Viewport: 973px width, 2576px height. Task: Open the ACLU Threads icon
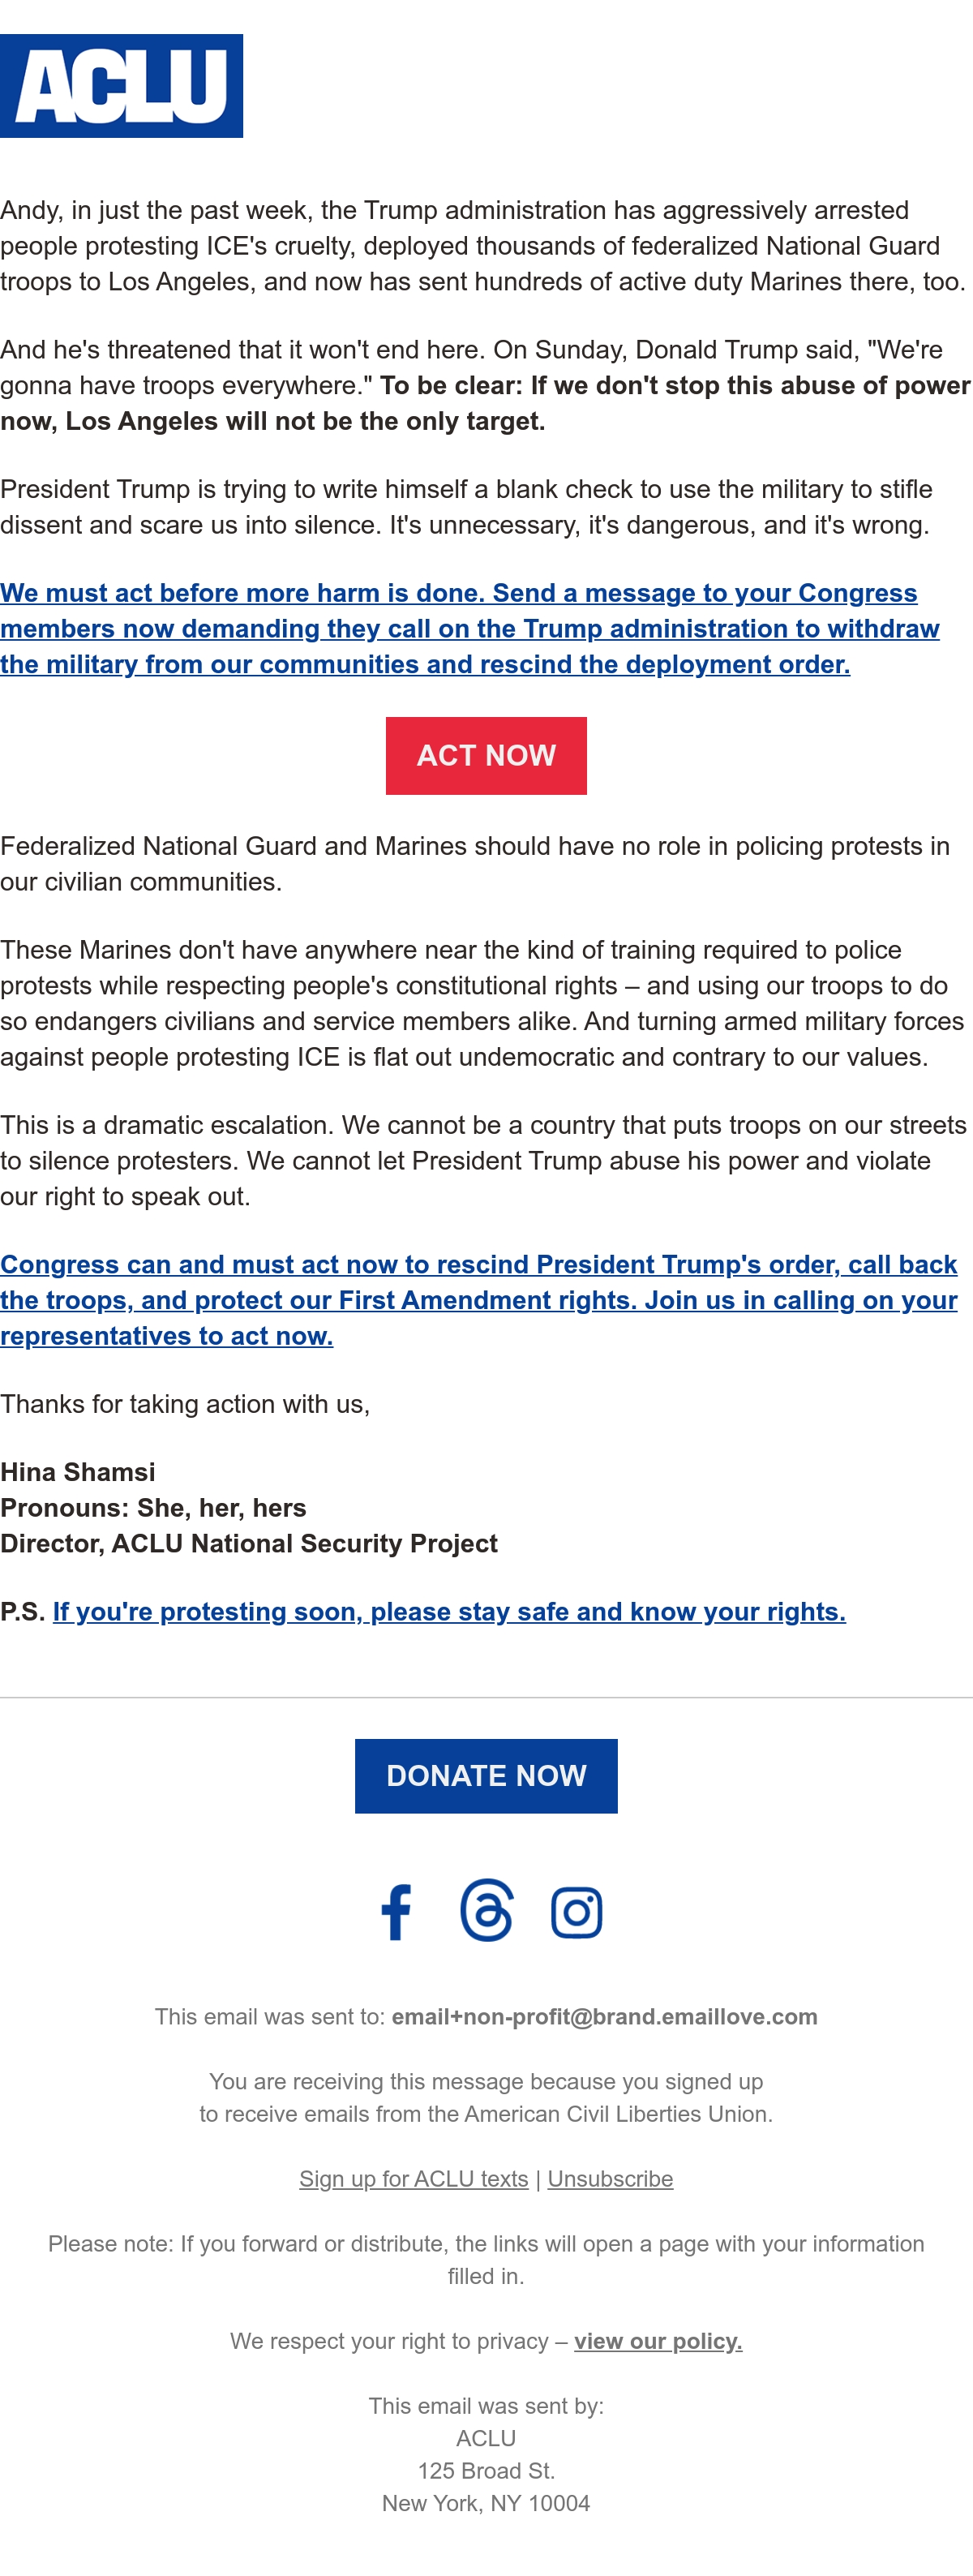point(487,1911)
